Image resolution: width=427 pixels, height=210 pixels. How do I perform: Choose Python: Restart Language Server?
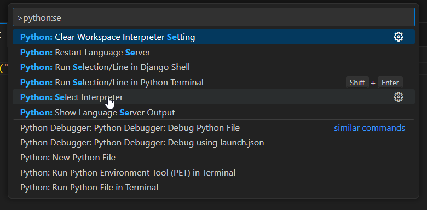214,52
